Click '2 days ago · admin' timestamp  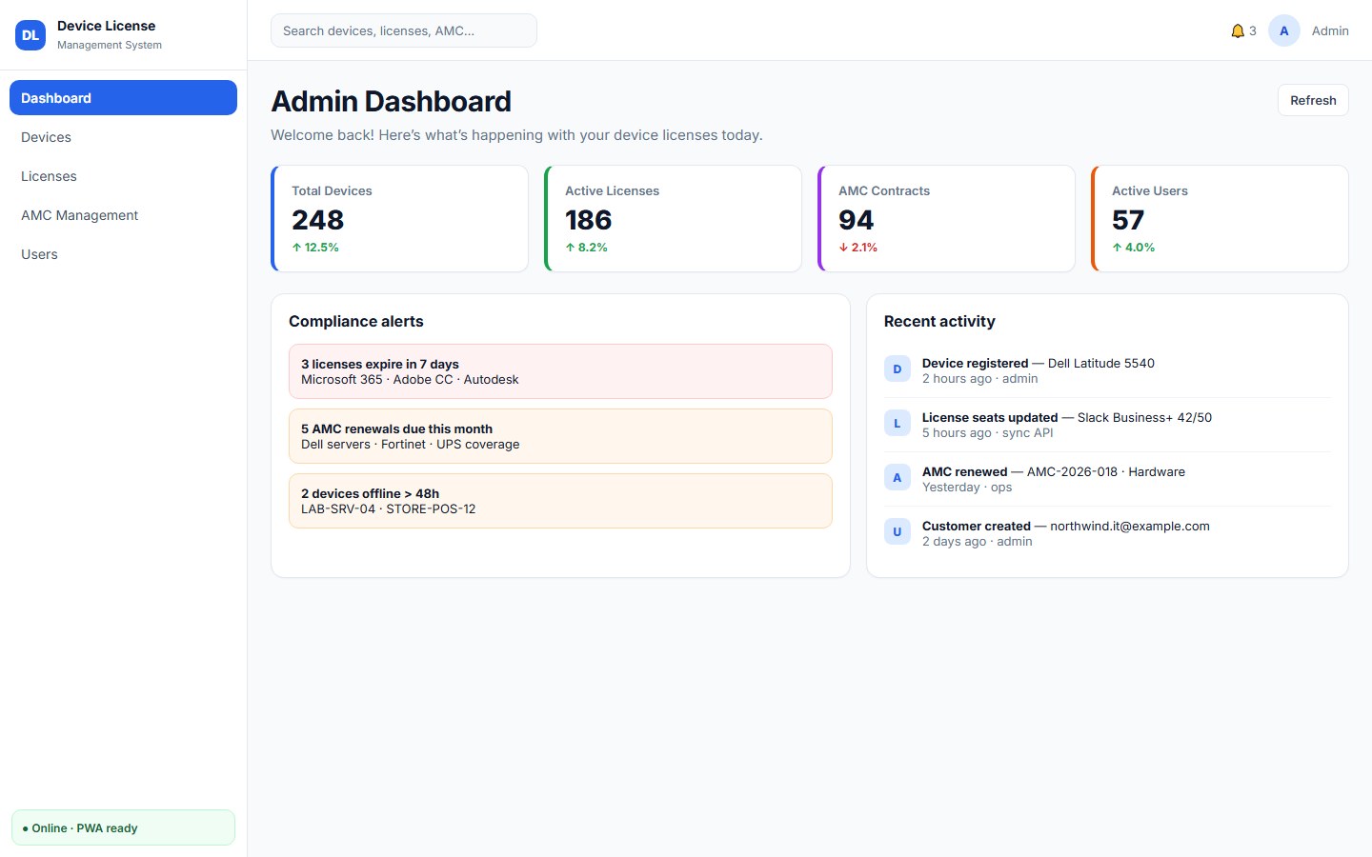(x=978, y=541)
